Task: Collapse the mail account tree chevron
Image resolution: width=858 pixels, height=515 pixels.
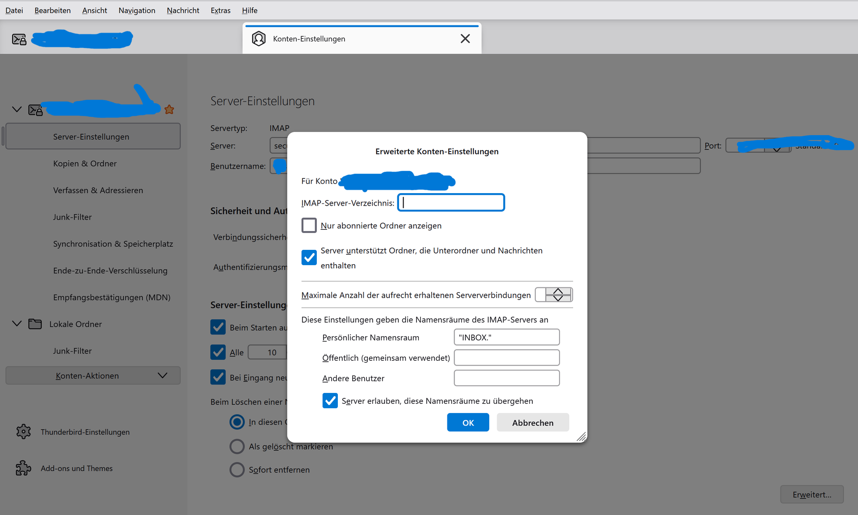Action: pyautogui.click(x=17, y=109)
